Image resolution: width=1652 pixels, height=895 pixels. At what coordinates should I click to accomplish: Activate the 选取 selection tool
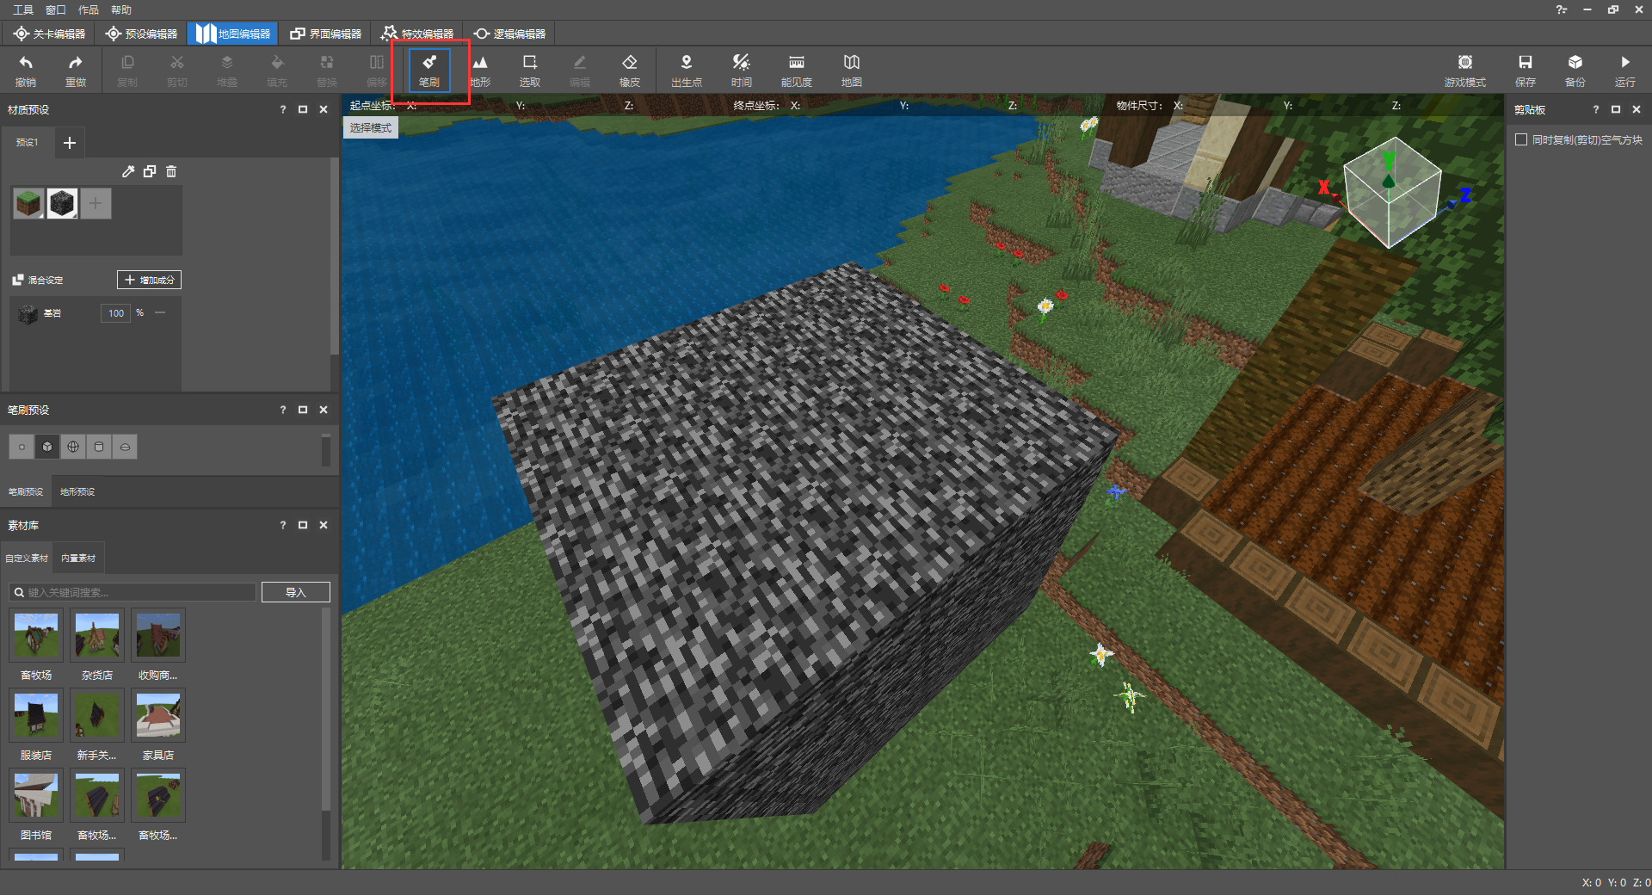click(530, 70)
